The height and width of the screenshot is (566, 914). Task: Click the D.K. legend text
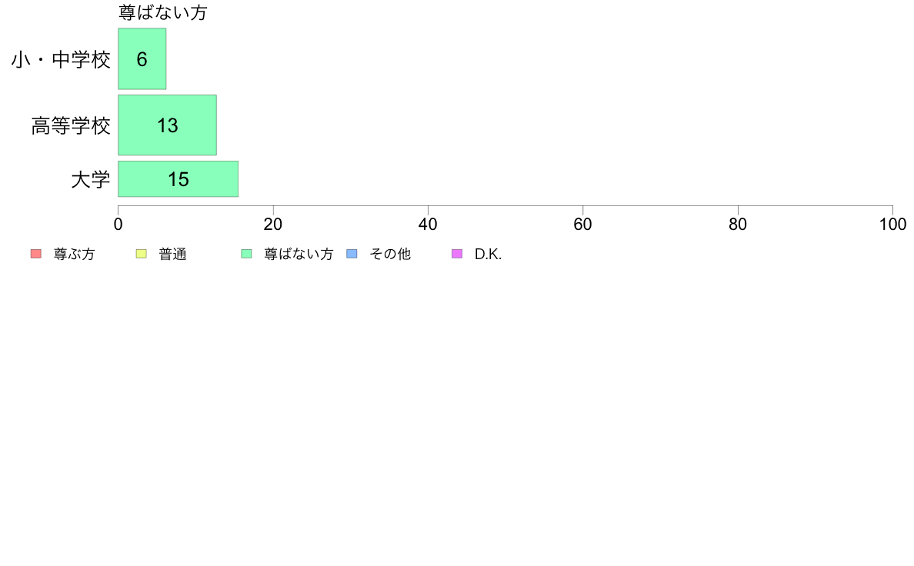point(488,254)
